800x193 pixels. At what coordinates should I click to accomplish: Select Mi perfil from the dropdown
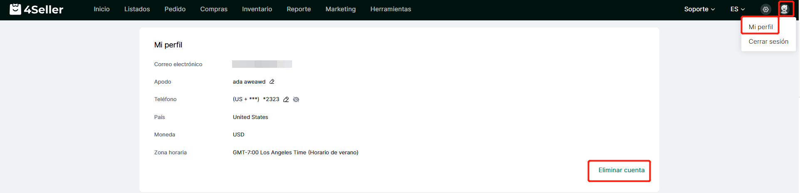click(760, 27)
